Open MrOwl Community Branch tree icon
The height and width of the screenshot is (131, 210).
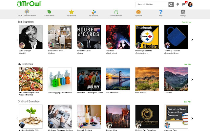pyautogui.click(x=27, y=12)
